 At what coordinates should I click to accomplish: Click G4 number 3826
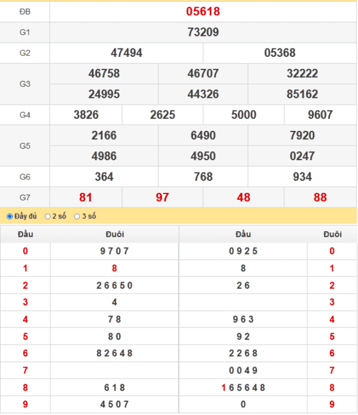86,114
